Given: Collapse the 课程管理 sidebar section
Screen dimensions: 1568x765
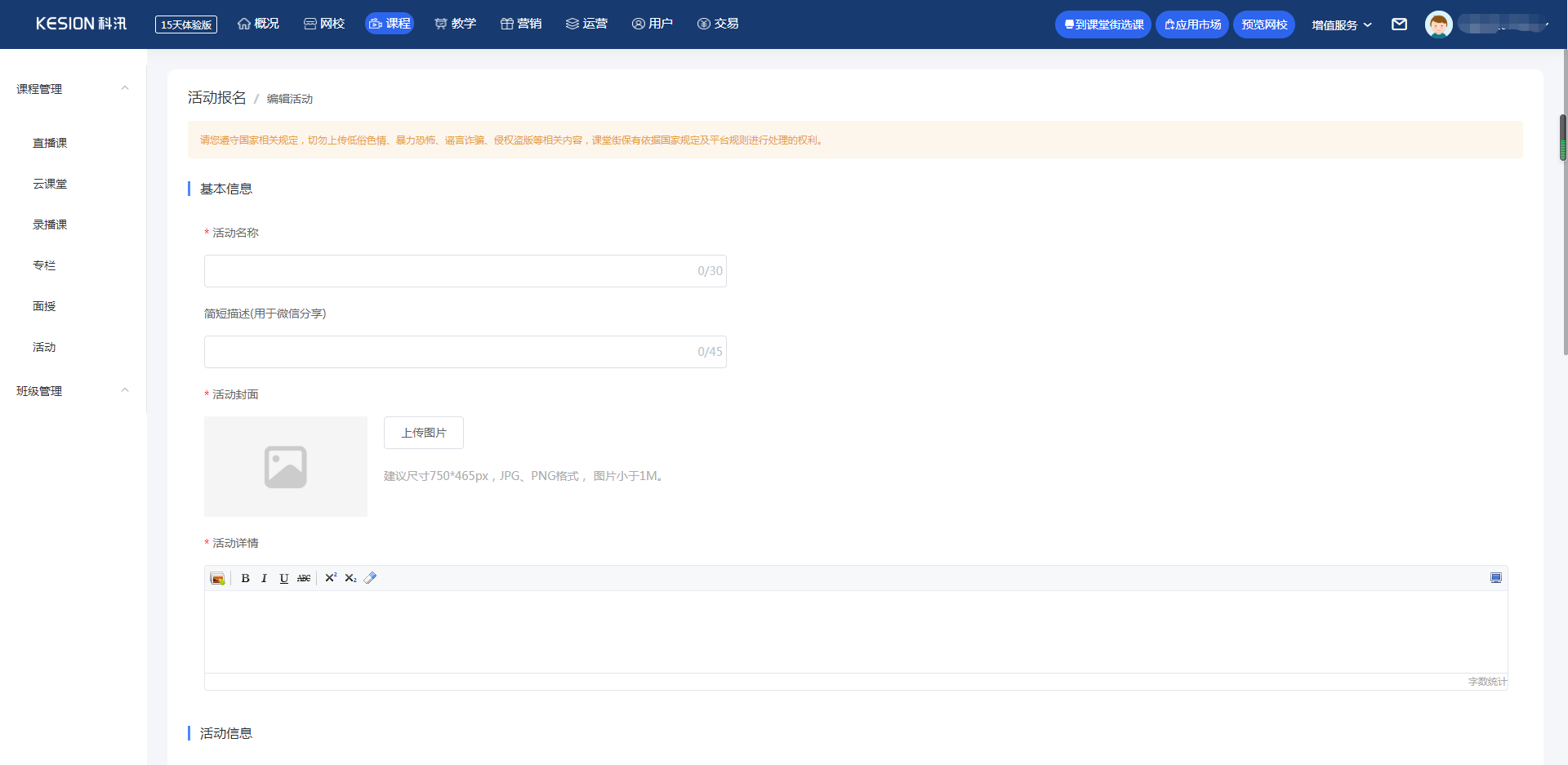Looking at the screenshot, I should (x=125, y=88).
